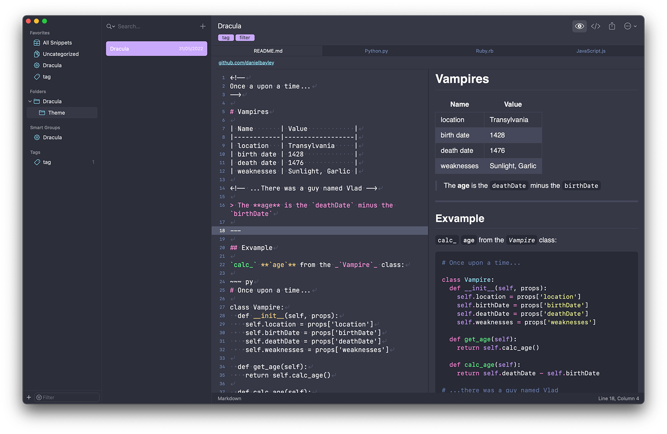Open the Ruby.rb tab
The image size is (667, 434).
point(484,51)
